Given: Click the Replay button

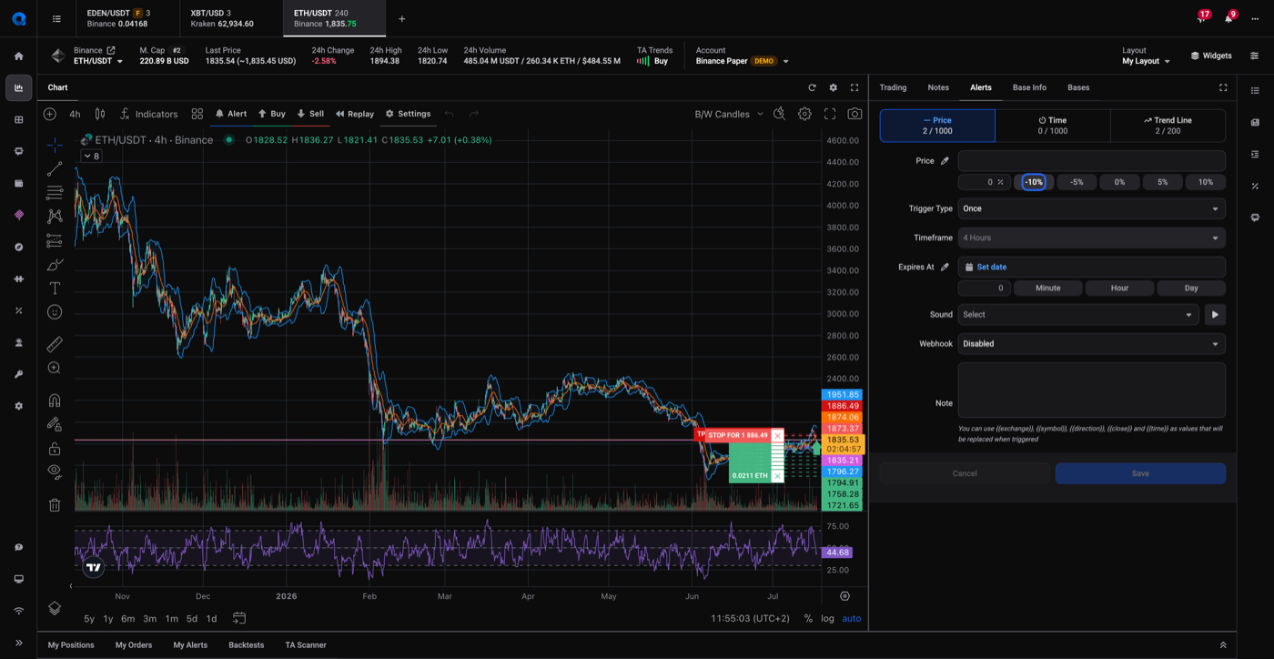Looking at the screenshot, I should 355,114.
